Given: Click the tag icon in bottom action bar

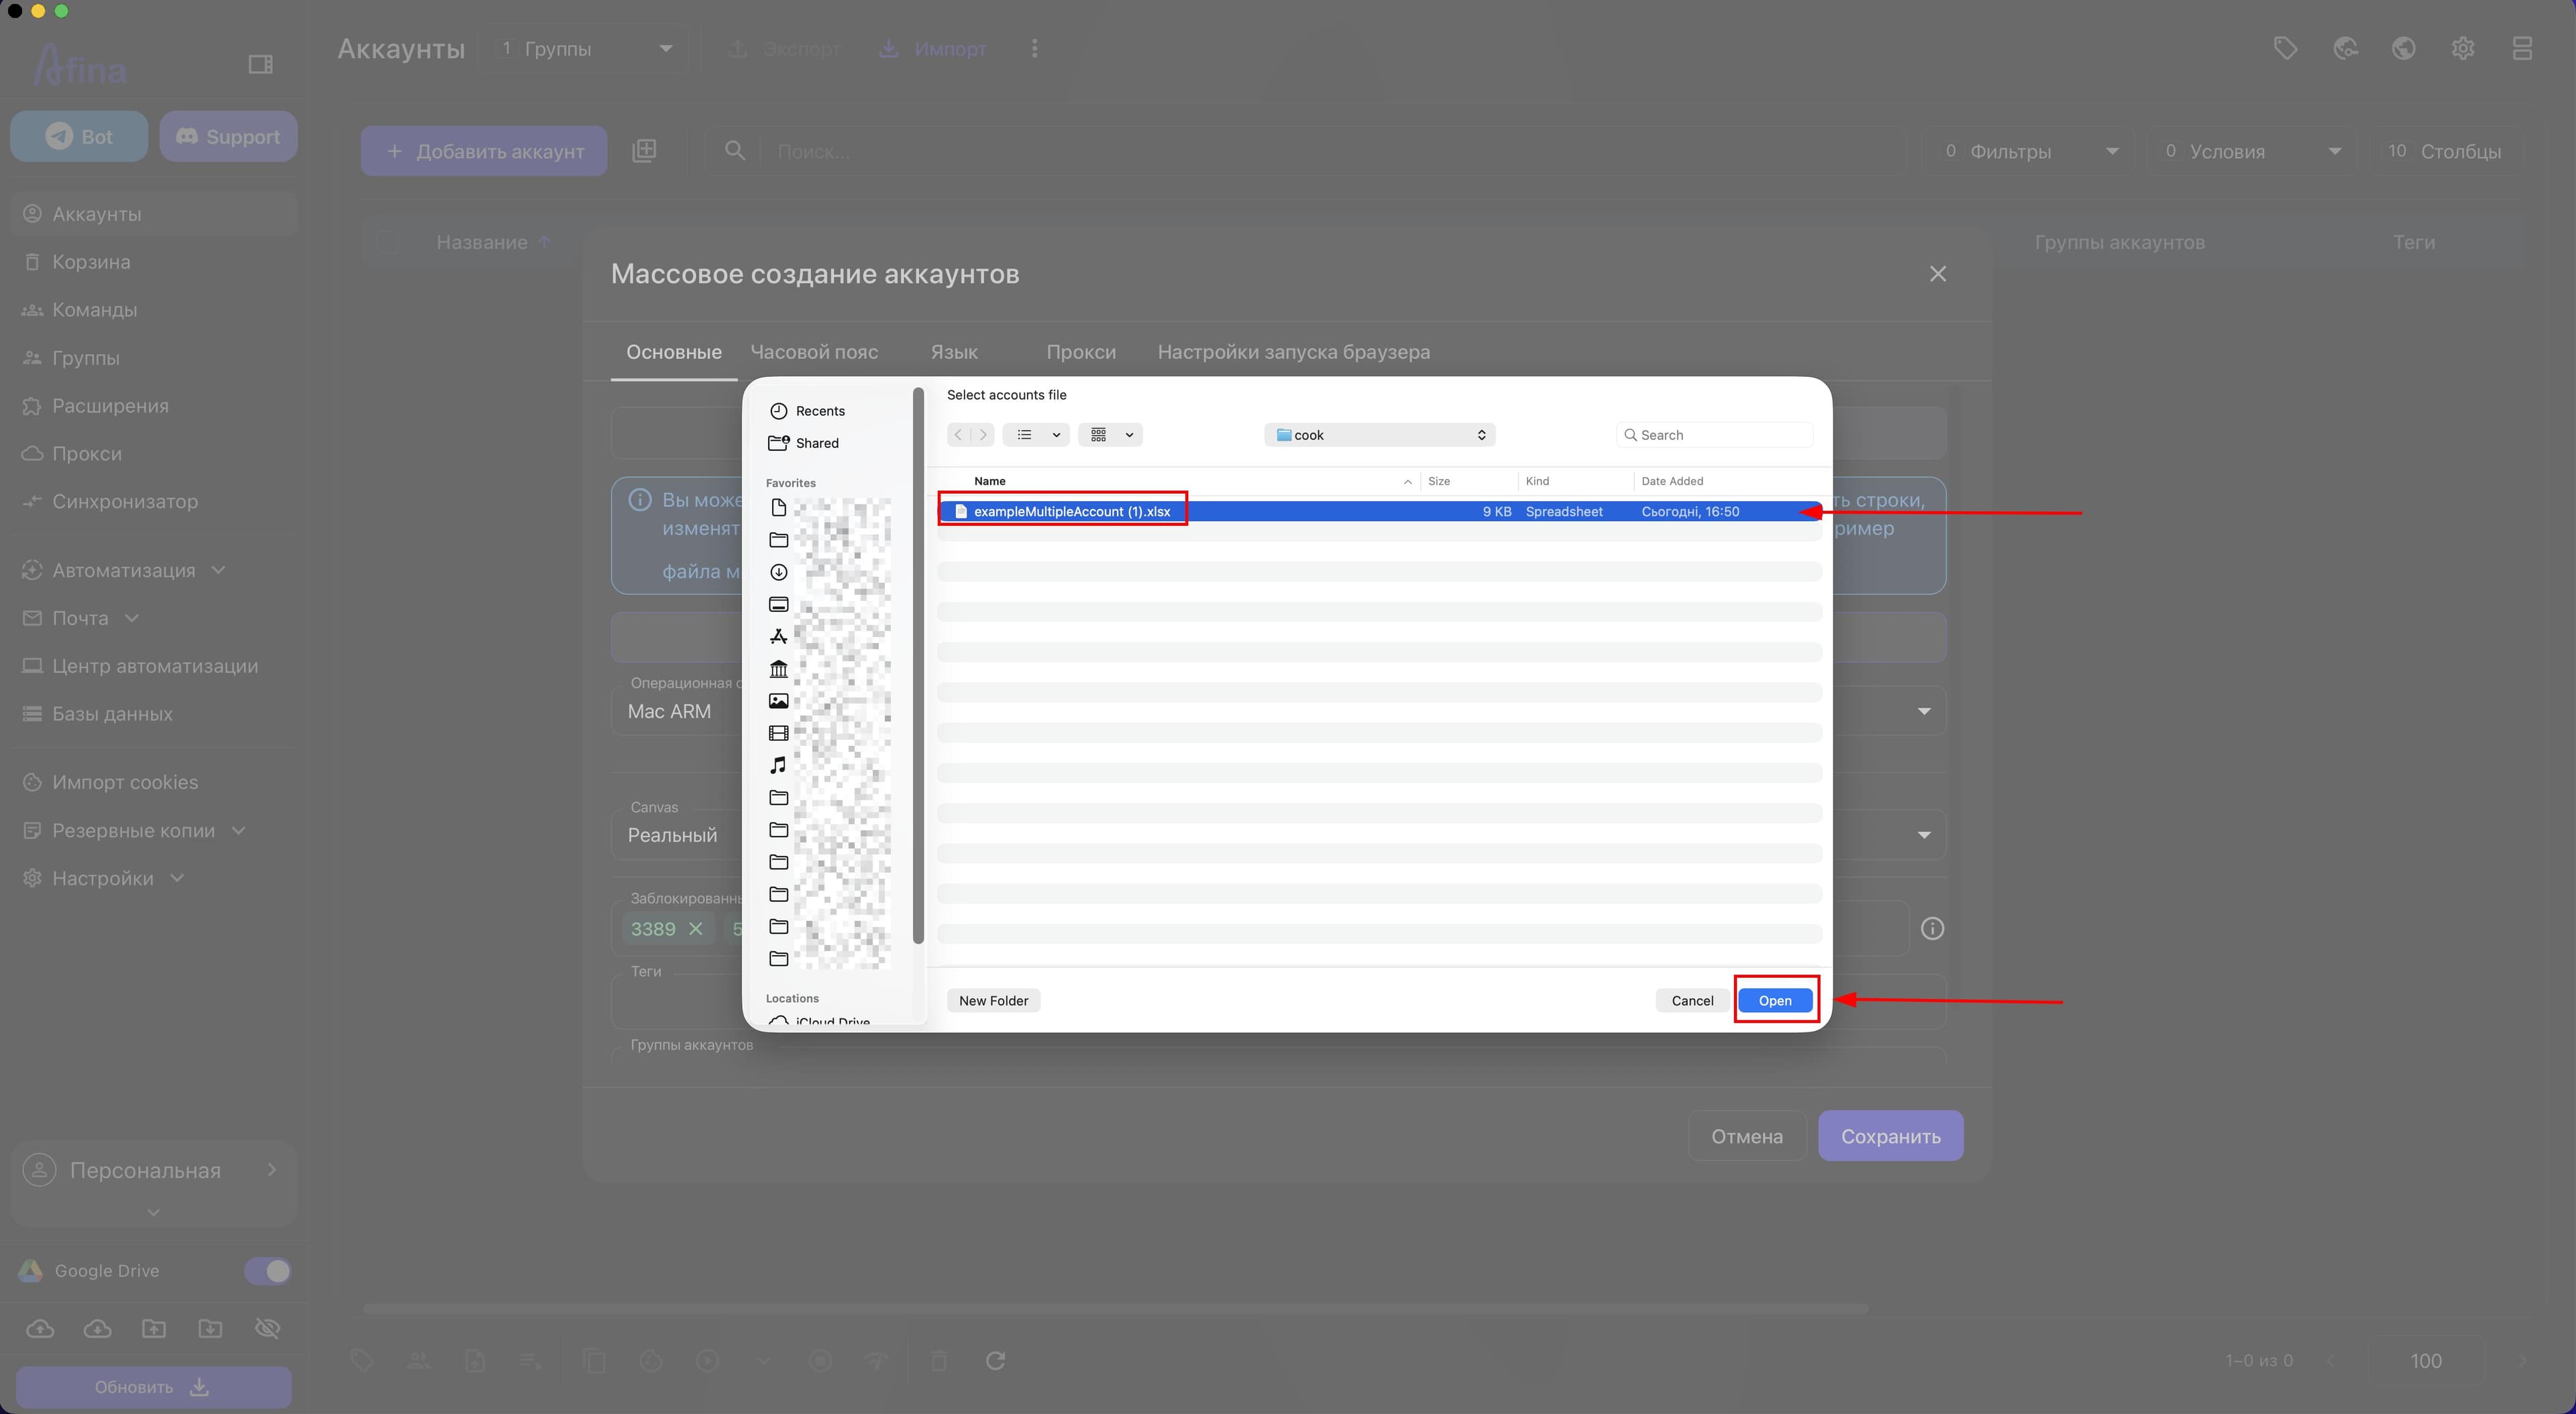Looking at the screenshot, I should click(x=362, y=1360).
